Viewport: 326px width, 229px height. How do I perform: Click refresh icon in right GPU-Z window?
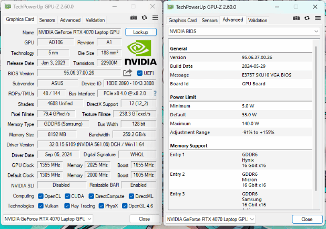coord(307,18)
